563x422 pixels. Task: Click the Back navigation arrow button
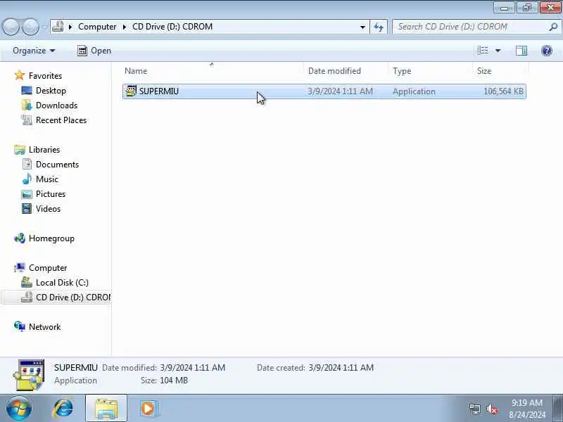[11, 27]
